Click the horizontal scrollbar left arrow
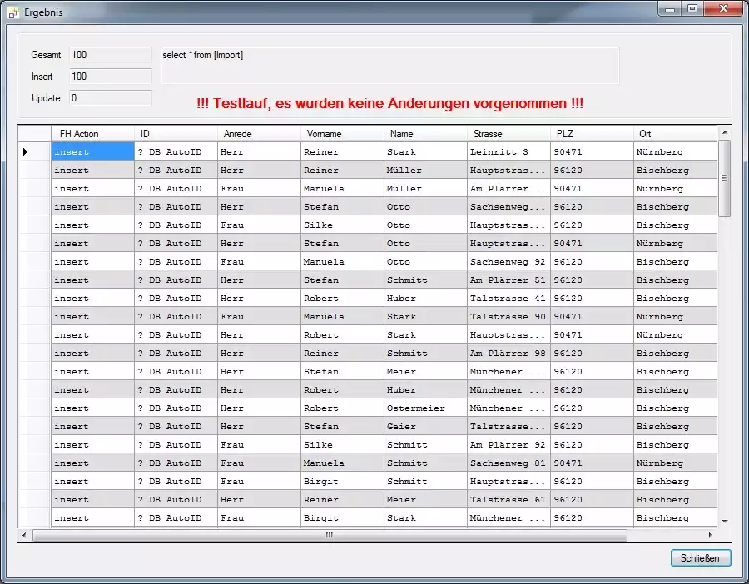Viewport: 749px width, 584px height. click(x=24, y=535)
